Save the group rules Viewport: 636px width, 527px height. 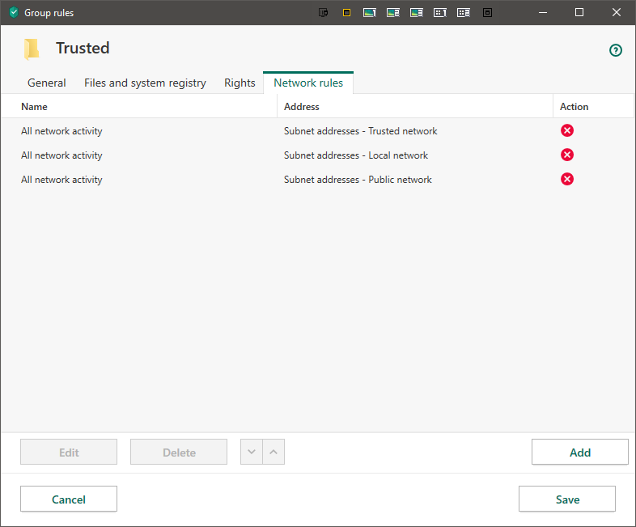tap(567, 499)
